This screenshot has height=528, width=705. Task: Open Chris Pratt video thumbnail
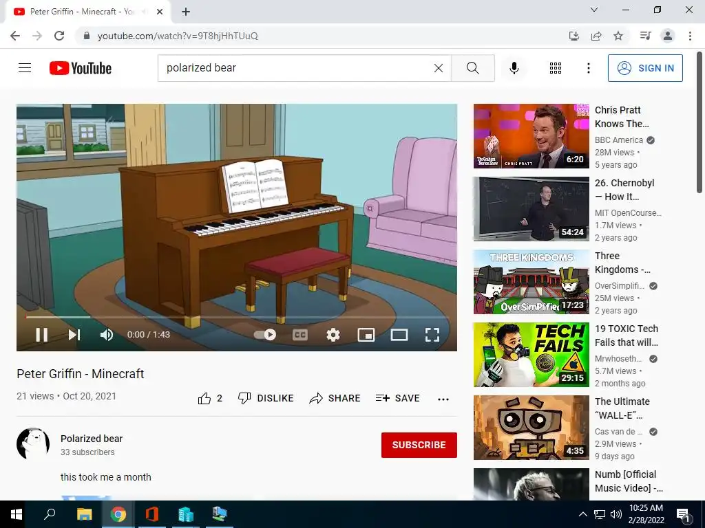pos(531,136)
